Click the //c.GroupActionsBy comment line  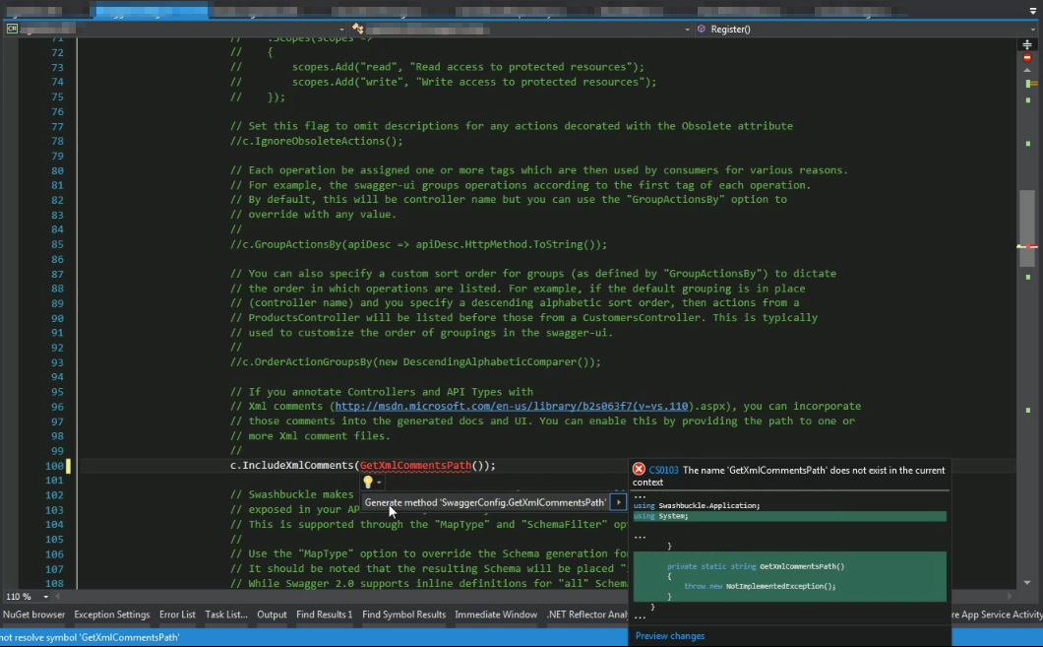[x=418, y=244]
